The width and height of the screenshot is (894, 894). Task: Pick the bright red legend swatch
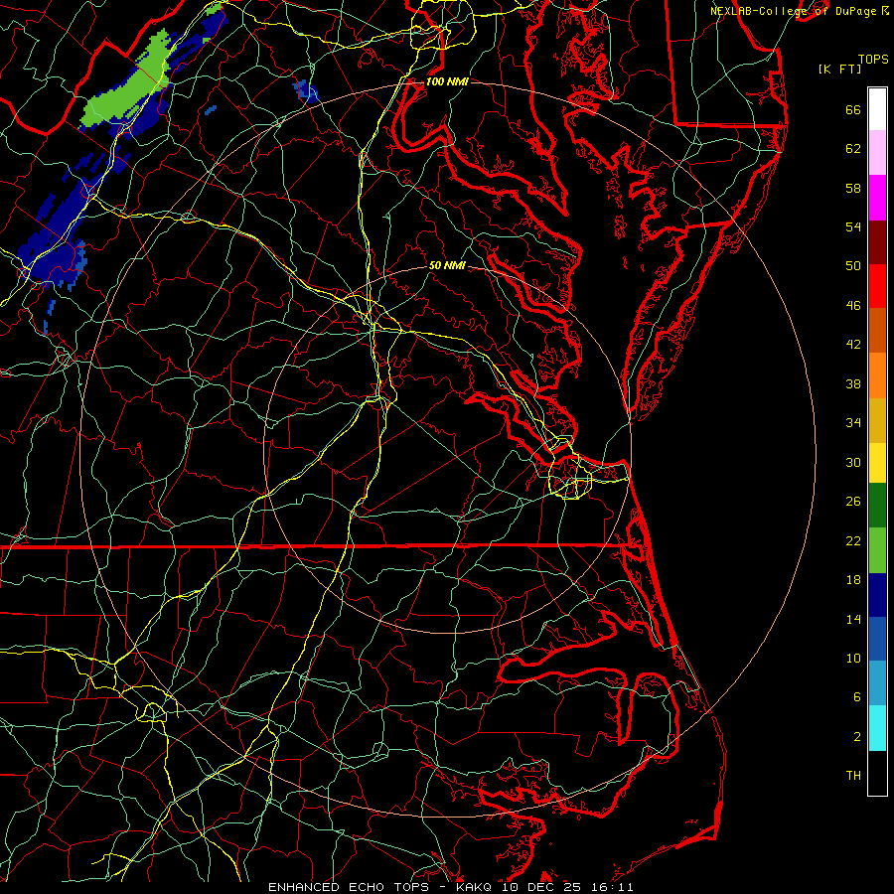tap(877, 286)
